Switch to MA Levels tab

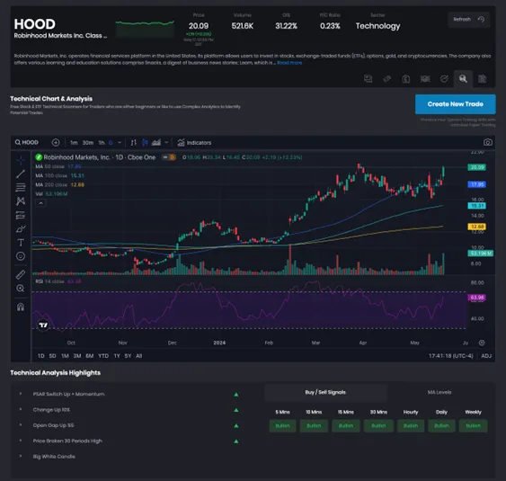click(439, 392)
